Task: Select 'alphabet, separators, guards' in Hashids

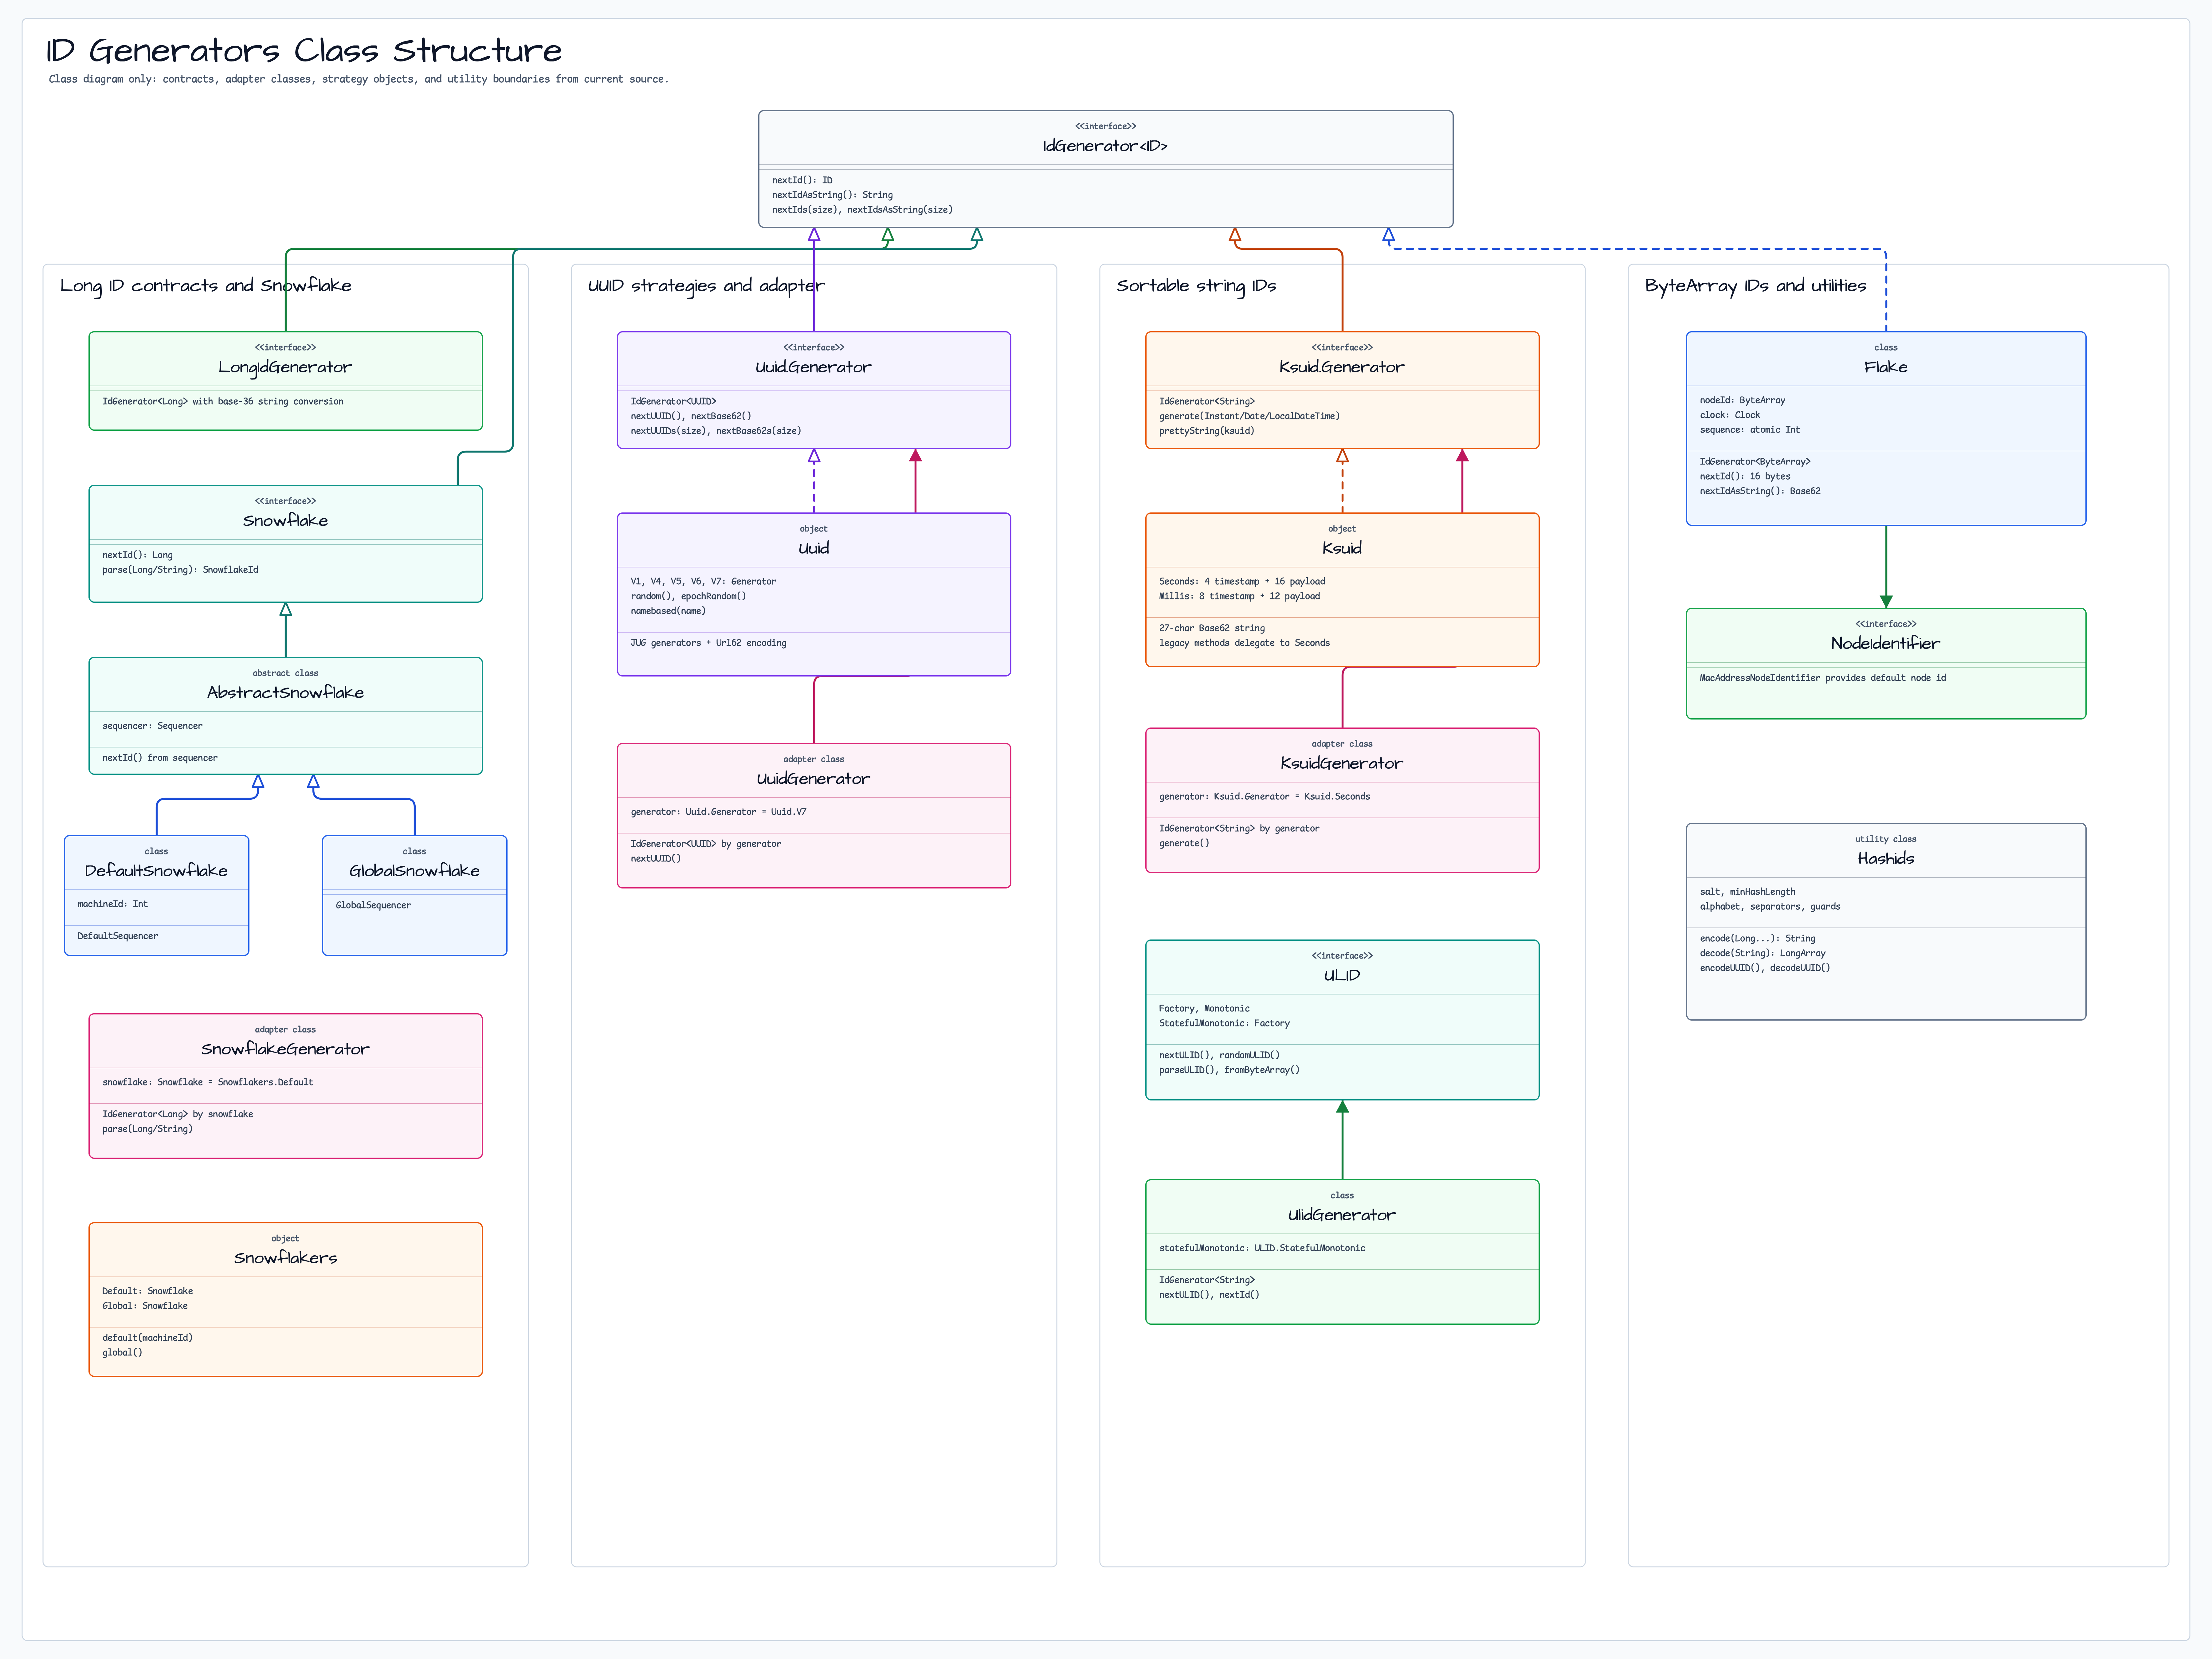Action: click(x=1770, y=907)
